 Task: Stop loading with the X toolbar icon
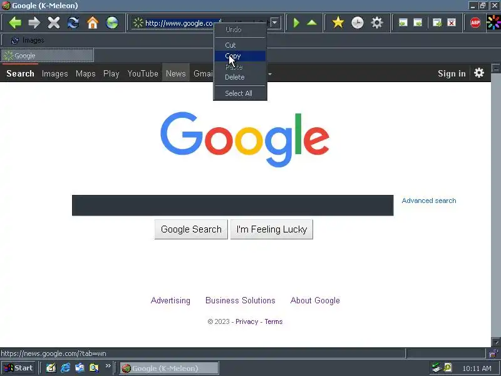54,23
